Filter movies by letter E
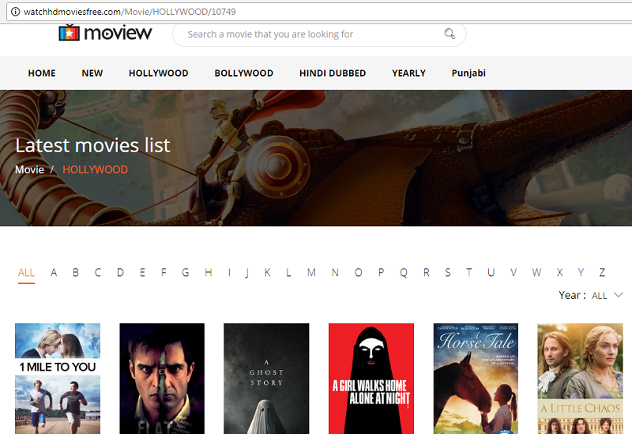Image resolution: width=632 pixels, height=434 pixels. coord(142,273)
